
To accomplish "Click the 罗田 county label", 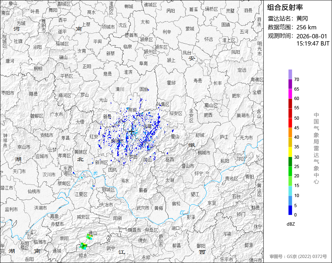I will click(x=133, y=157).
